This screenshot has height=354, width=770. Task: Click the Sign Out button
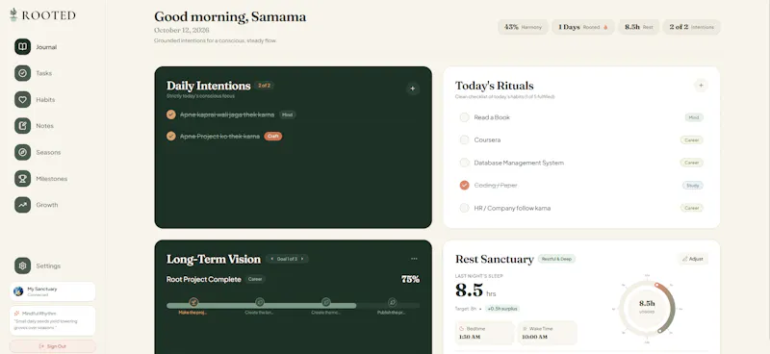point(53,346)
